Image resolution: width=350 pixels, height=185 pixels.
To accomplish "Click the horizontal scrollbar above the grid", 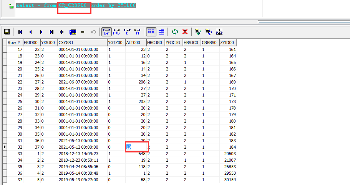I will click(x=304, y=22).
